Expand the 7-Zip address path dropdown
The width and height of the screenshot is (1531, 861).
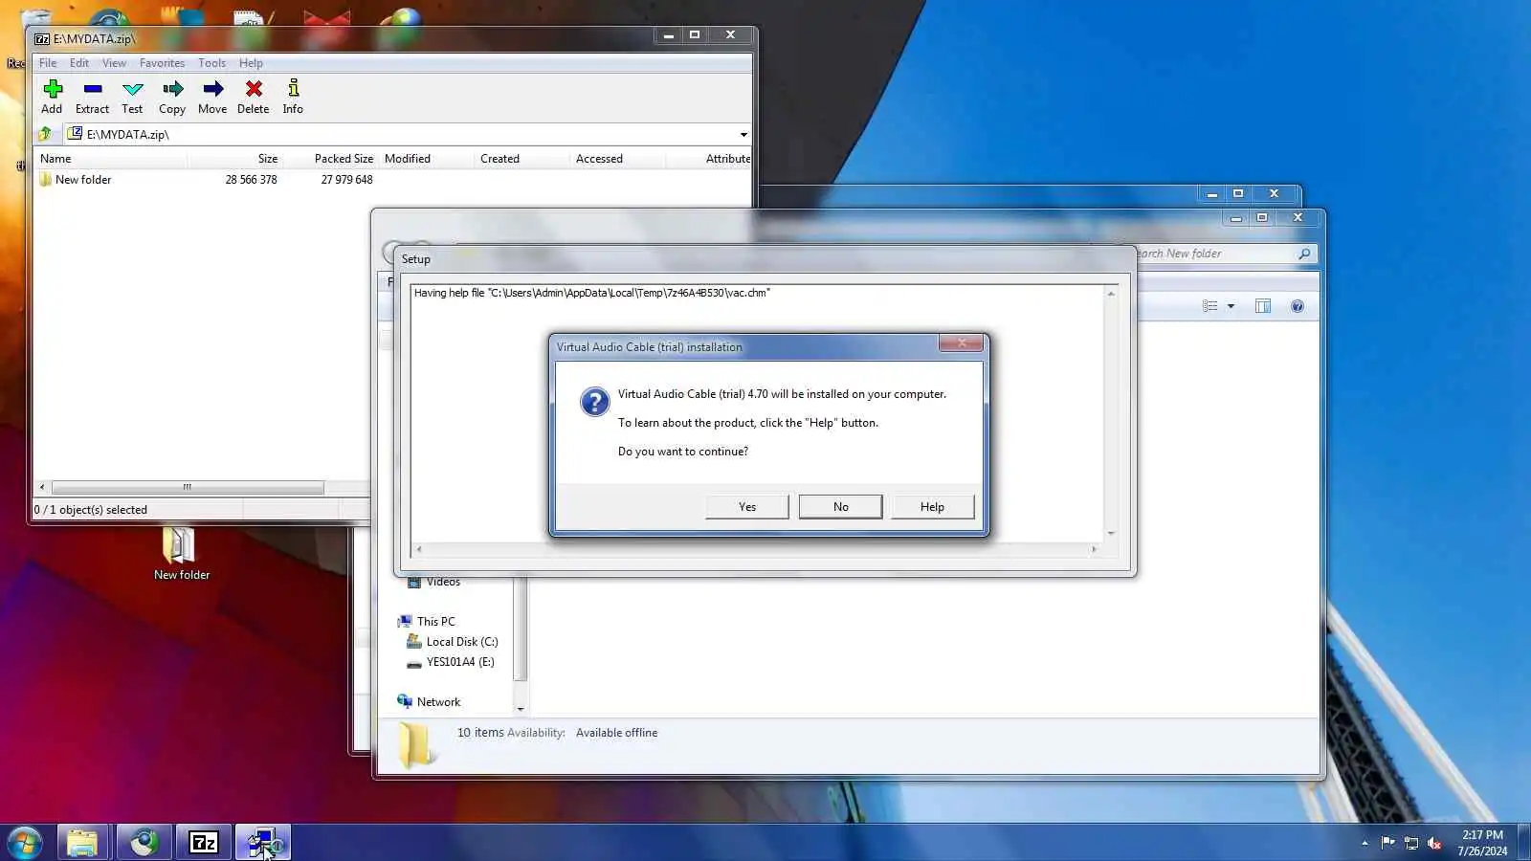tap(743, 135)
